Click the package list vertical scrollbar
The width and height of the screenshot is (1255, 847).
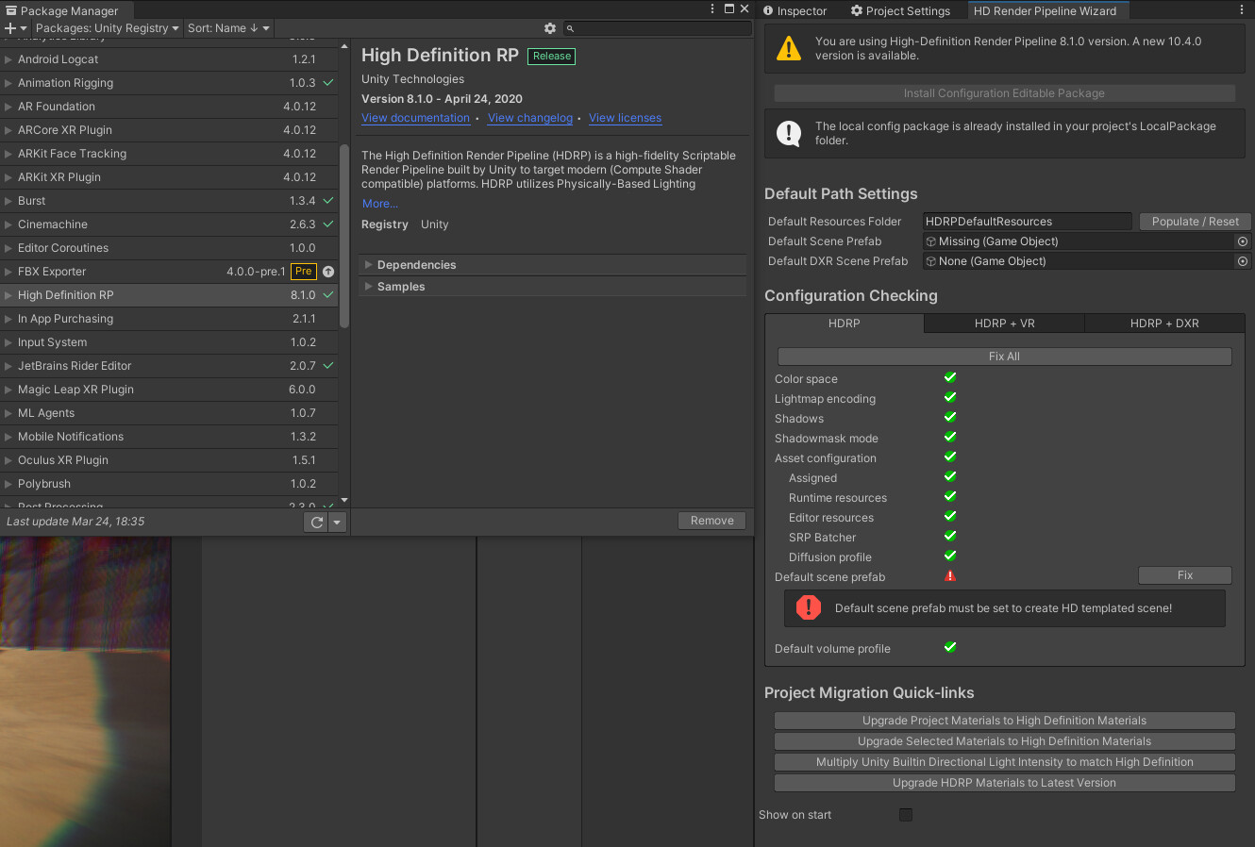click(344, 236)
